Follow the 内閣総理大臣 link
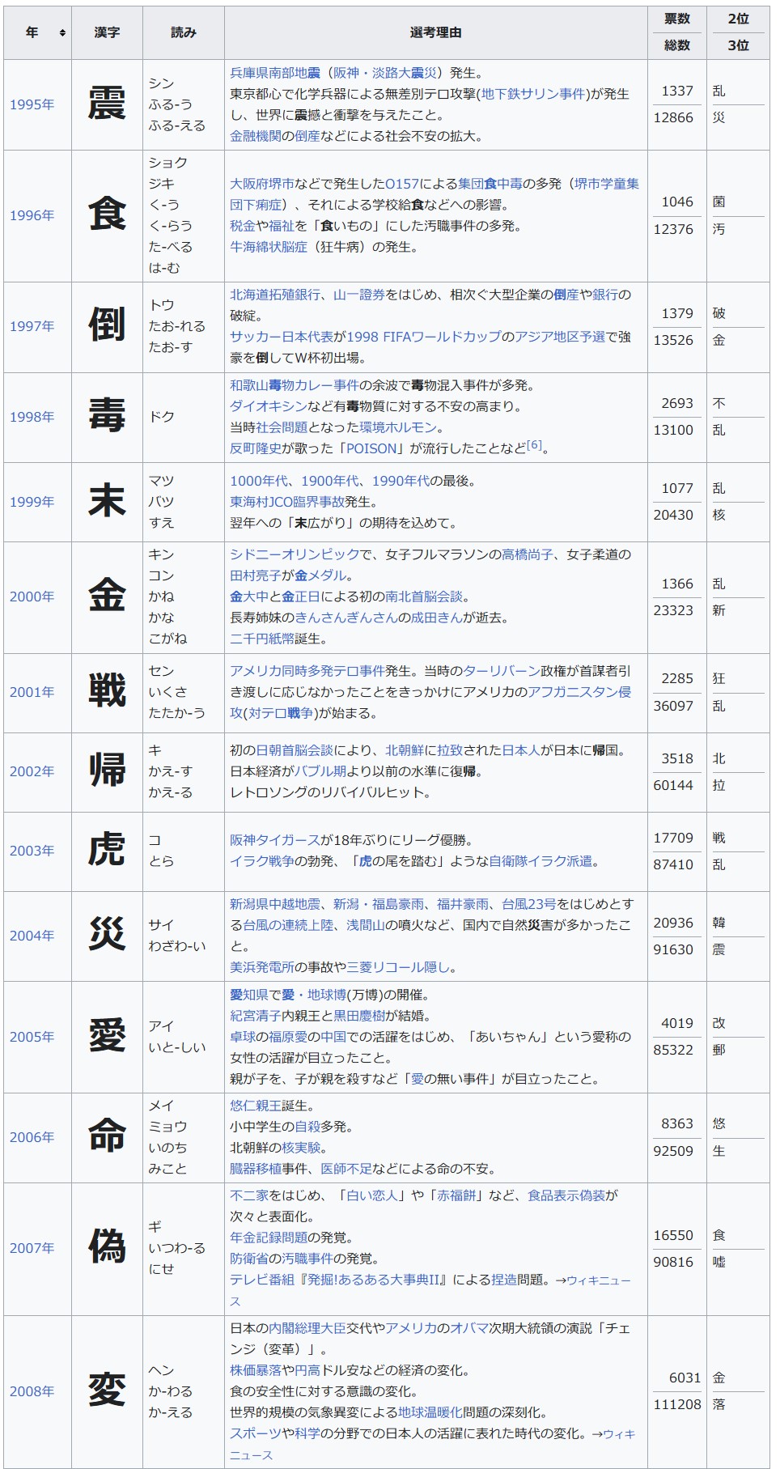780x1469 pixels. (307, 1328)
